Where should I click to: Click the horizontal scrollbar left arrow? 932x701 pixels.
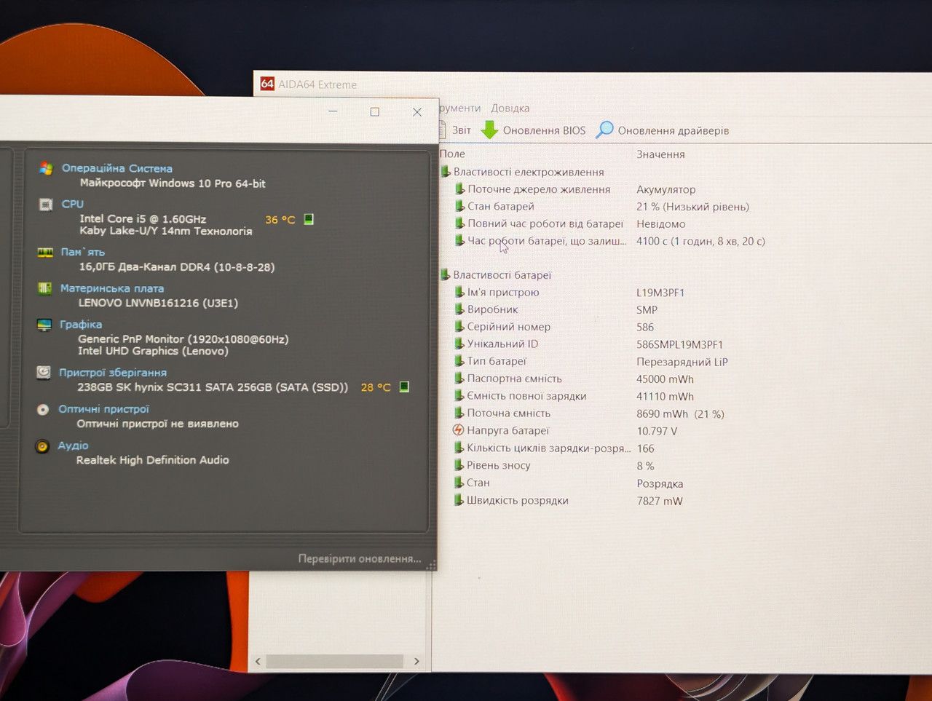[x=258, y=661]
